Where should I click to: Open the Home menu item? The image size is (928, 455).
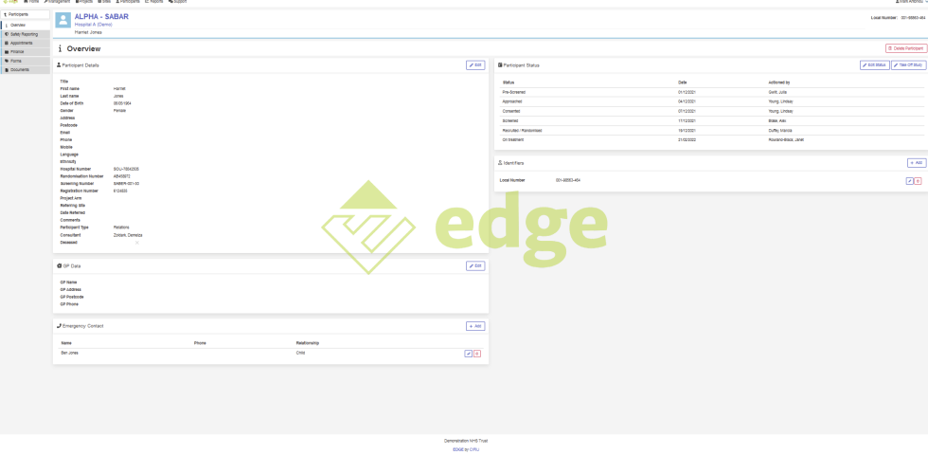(31, 2)
